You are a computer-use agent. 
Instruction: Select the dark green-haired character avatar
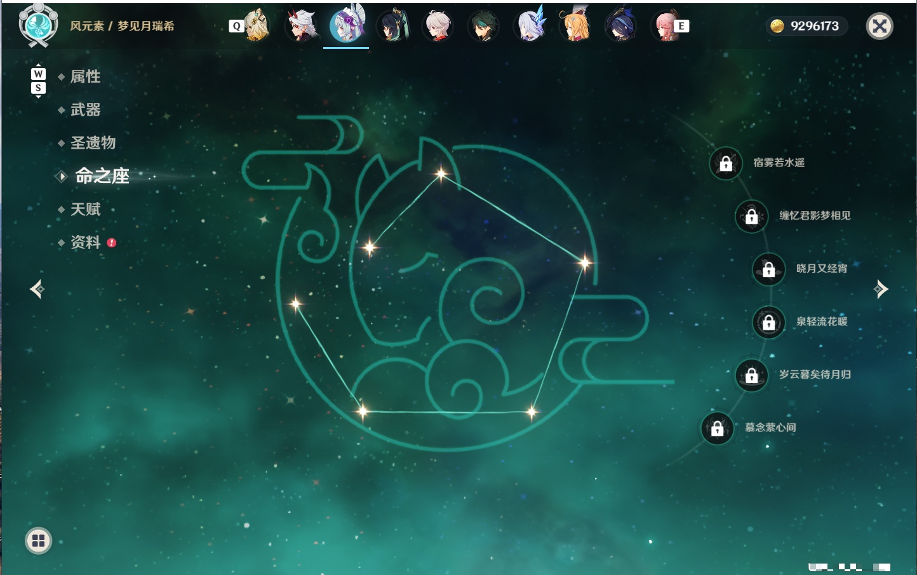483,25
